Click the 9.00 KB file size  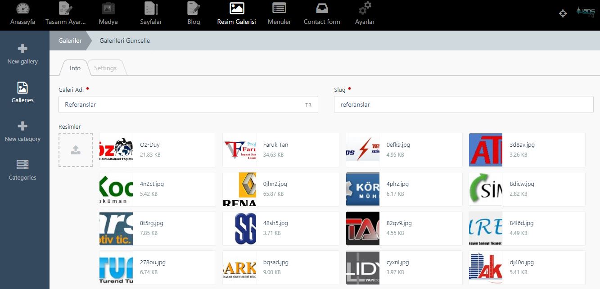point(272,272)
